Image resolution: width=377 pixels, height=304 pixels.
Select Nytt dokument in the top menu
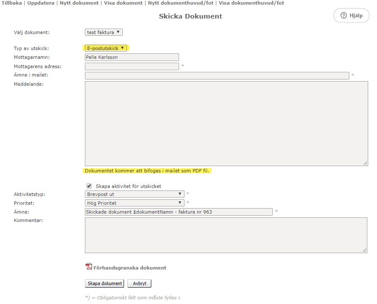[x=79, y=3]
